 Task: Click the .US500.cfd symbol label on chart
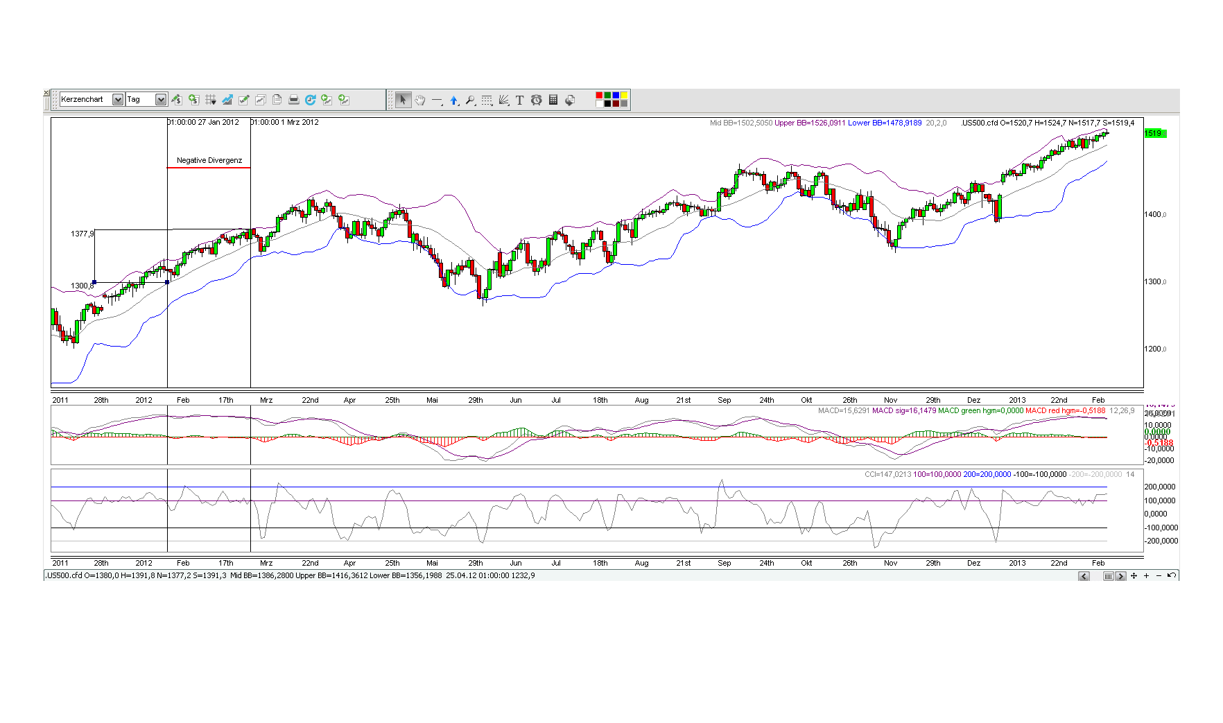click(979, 123)
